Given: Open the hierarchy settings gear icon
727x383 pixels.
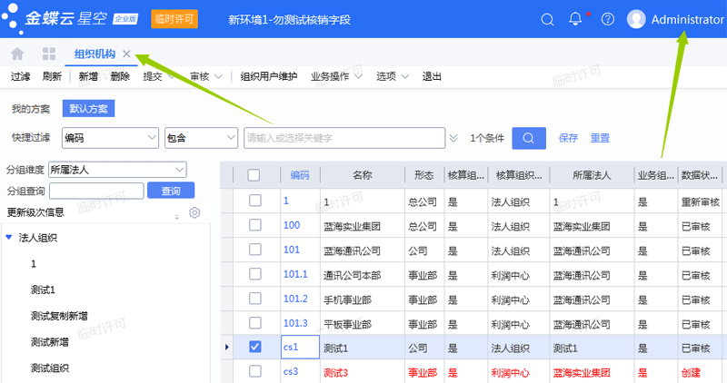Looking at the screenshot, I should point(194,212).
